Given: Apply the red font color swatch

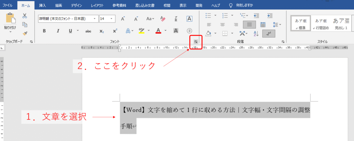Looking at the screenshot, I should pos(158,31).
